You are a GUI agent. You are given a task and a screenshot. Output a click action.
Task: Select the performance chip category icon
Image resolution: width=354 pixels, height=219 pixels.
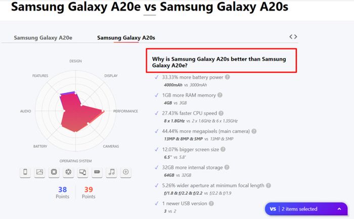pyautogui.click(x=54, y=173)
